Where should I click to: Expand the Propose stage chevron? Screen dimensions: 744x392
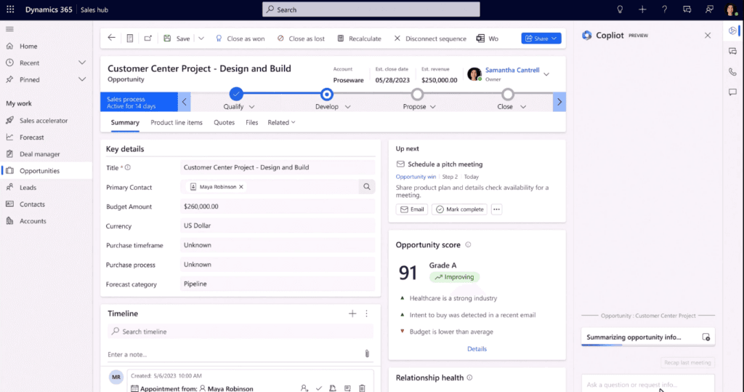tap(433, 107)
